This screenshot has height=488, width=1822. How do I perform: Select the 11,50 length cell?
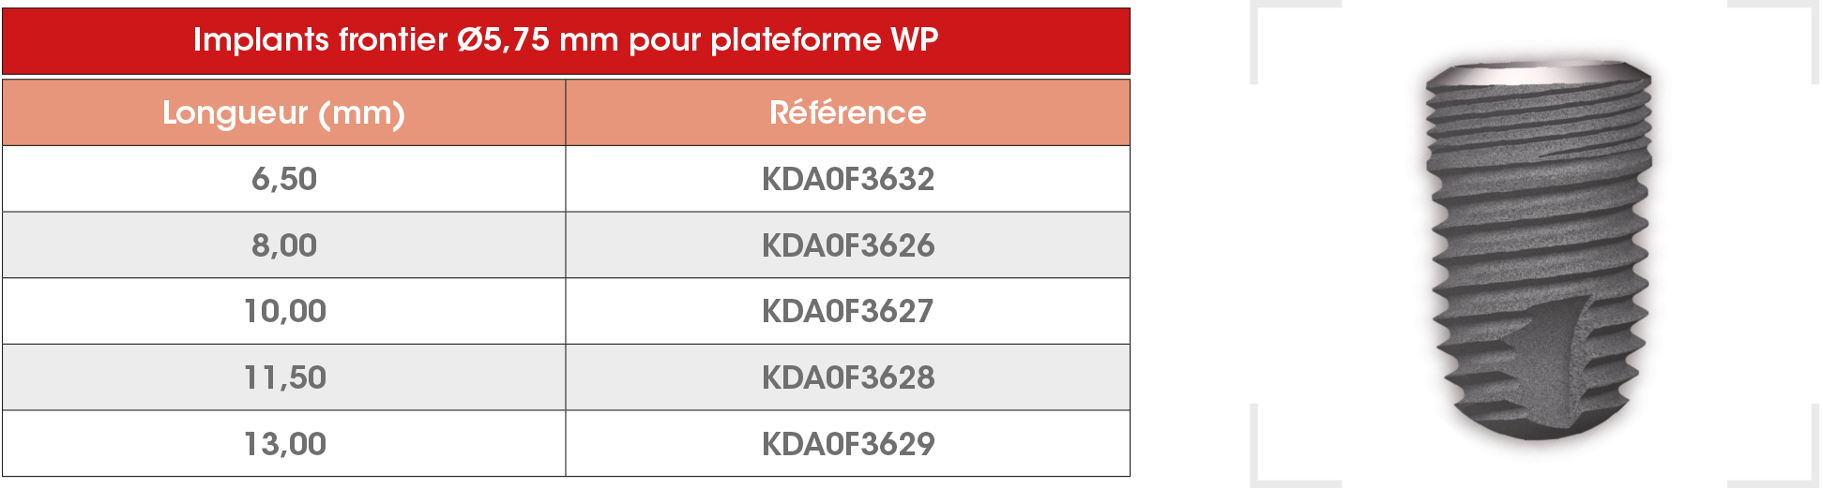point(283,377)
